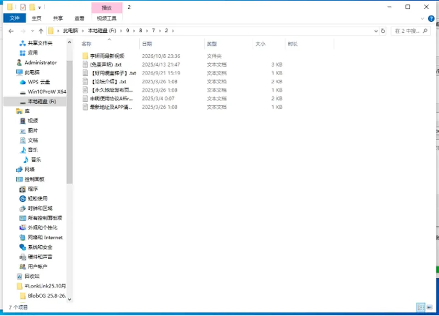Viewport: 439px width, 316px height.
Task: Switch to the 共享 ribbon tab
Action: click(x=58, y=18)
